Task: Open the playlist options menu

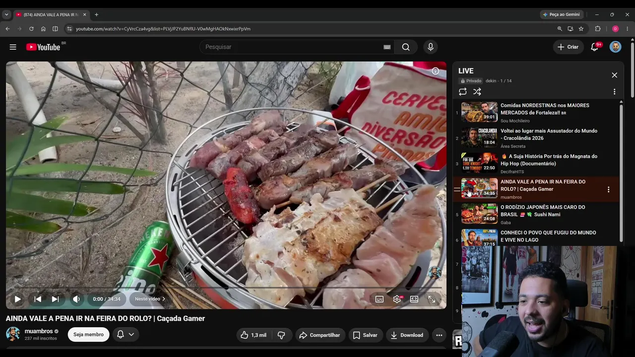Action: 614,92
